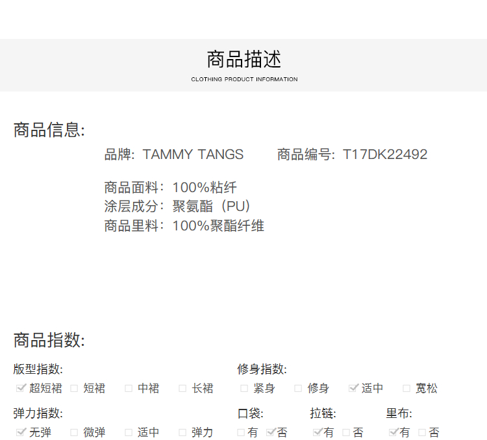Tick the 弹力 checkbox option

(182, 432)
